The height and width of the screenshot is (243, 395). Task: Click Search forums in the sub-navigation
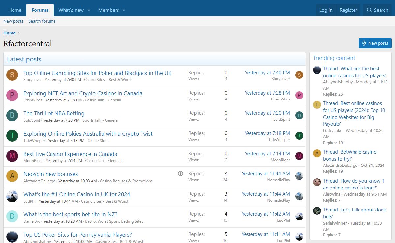pos(42,21)
